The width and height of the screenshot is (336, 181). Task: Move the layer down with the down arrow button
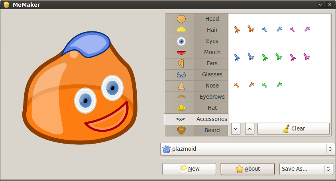coord(236,129)
